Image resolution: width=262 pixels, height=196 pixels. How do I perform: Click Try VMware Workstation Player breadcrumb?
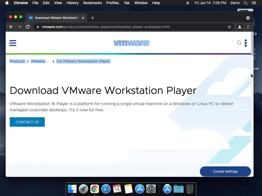coord(83,61)
